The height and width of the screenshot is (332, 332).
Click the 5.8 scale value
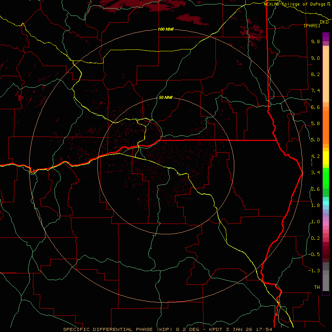coord(315,124)
